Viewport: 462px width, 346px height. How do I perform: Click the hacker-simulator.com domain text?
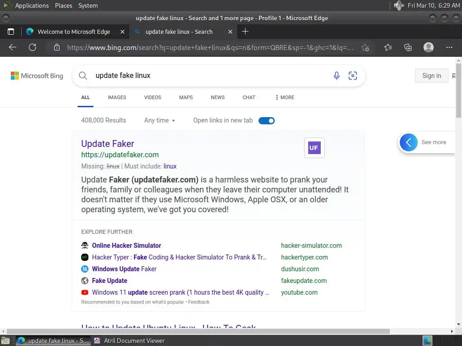(311, 246)
